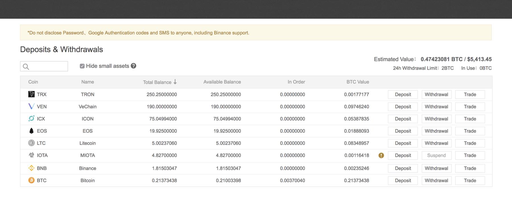Click the ICX coin logo icon
The image size is (512, 215).
pos(32,118)
